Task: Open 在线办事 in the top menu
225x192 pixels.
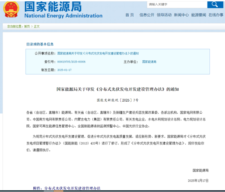Action: pyautogui.click(x=216, y=15)
